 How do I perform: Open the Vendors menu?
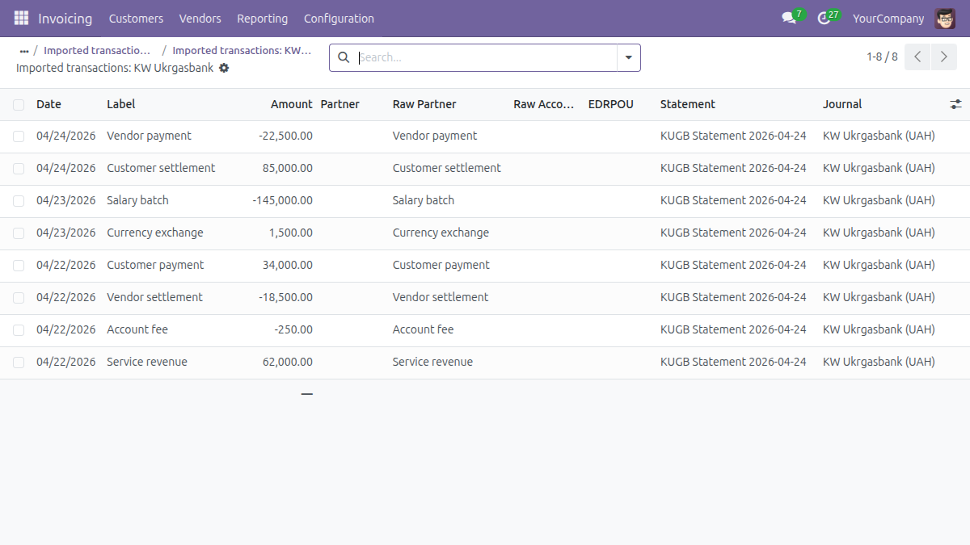click(200, 18)
